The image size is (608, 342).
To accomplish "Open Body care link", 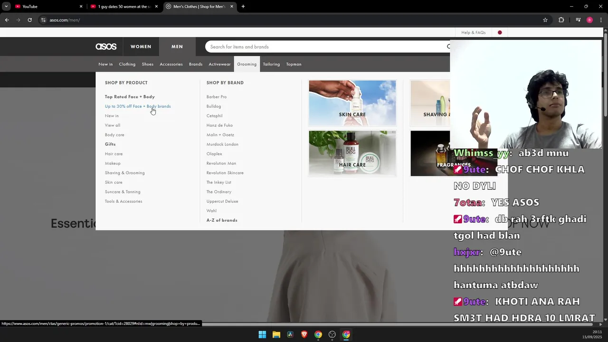I will [x=114, y=135].
